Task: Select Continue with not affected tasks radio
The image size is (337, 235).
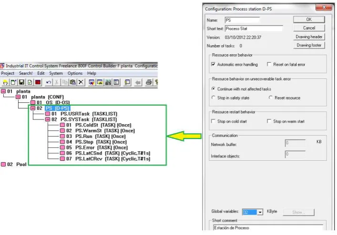Action: tap(213, 89)
